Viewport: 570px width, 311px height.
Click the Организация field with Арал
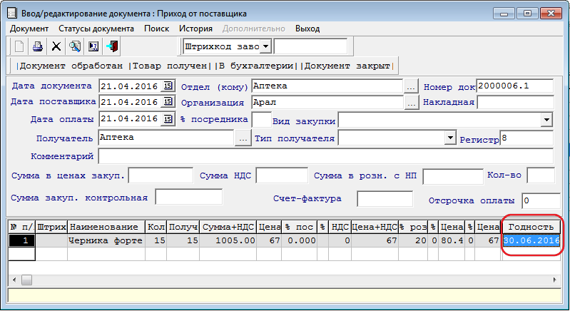tap(327, 103)
